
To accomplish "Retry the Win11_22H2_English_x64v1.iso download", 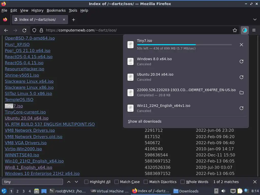I will 241,108.
